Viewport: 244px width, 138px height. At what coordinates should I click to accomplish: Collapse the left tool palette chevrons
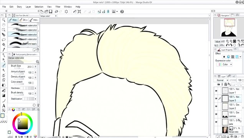pos(6,11)
